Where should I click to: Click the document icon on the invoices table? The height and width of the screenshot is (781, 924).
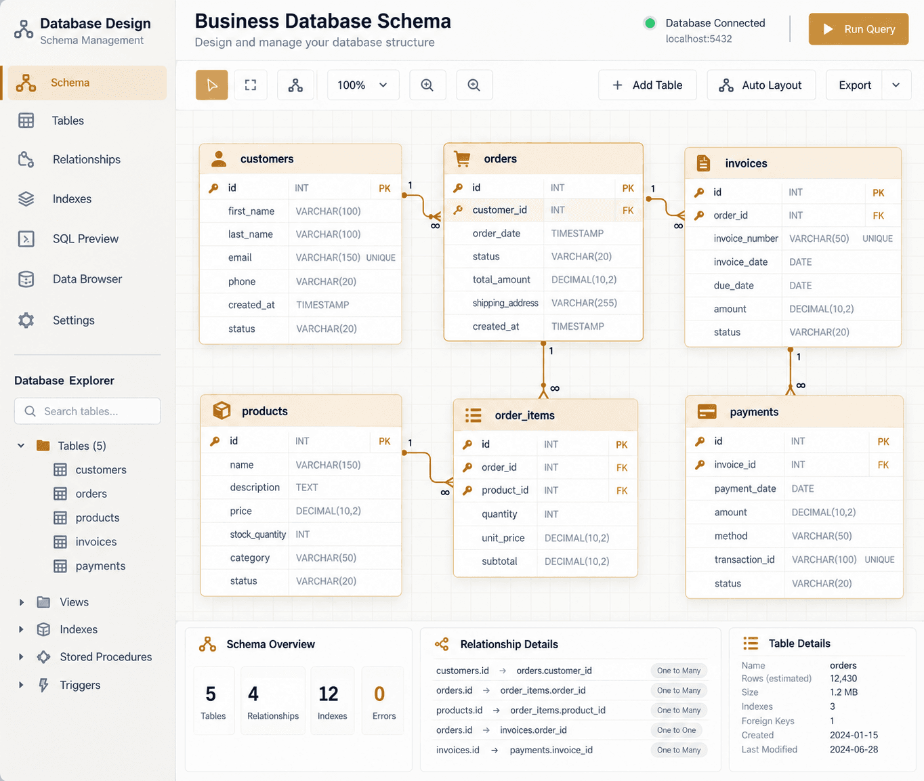point(704,163)
